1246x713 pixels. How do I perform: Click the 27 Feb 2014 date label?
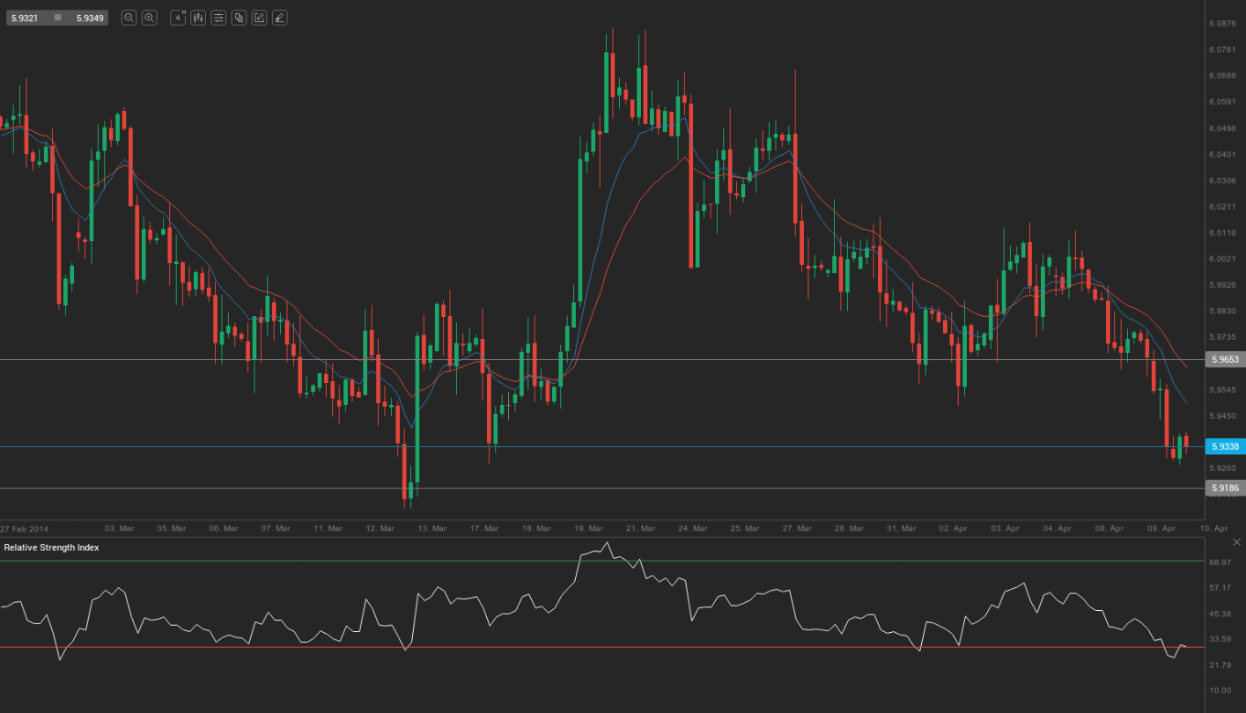tap(25, 529)
